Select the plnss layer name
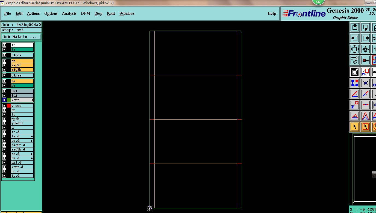The height and width of the screenshot is (213, 376). (x=22, y=75)
